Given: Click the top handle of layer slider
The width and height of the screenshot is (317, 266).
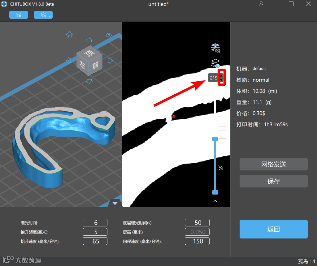Looking at the screenshot, I should (215, 139).
